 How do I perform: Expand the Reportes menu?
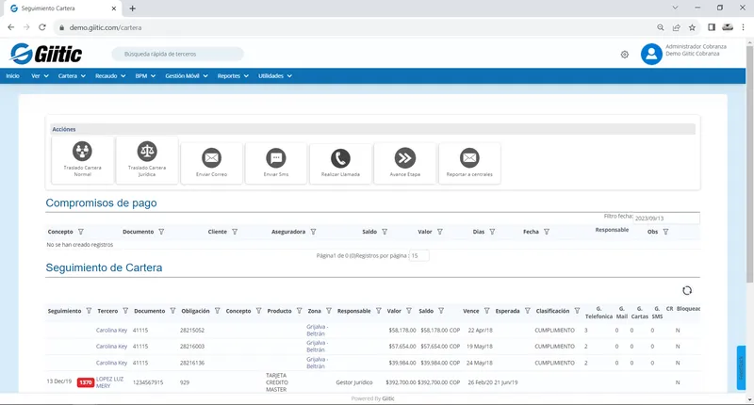tap(233, 76)
